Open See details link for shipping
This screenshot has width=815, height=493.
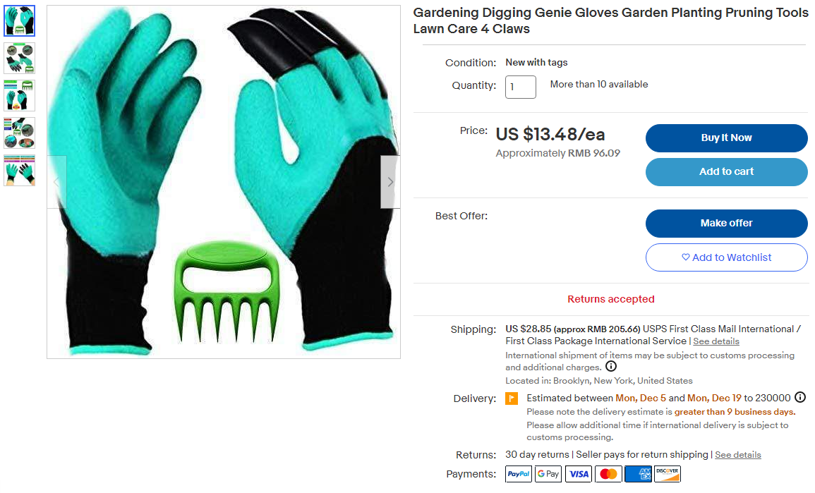(716, 341)
